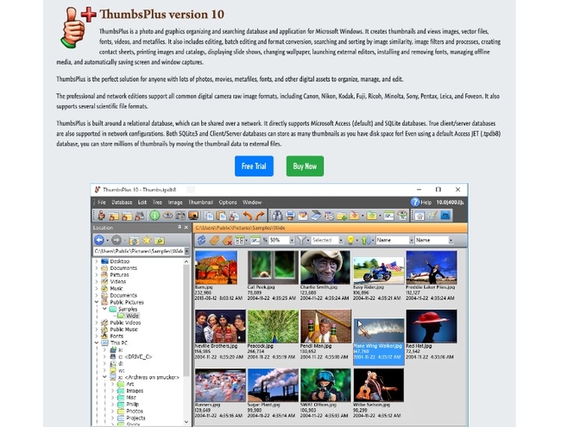561x427 pixels.
Task: Open the Window menu
Action: [x=252, y=202]
